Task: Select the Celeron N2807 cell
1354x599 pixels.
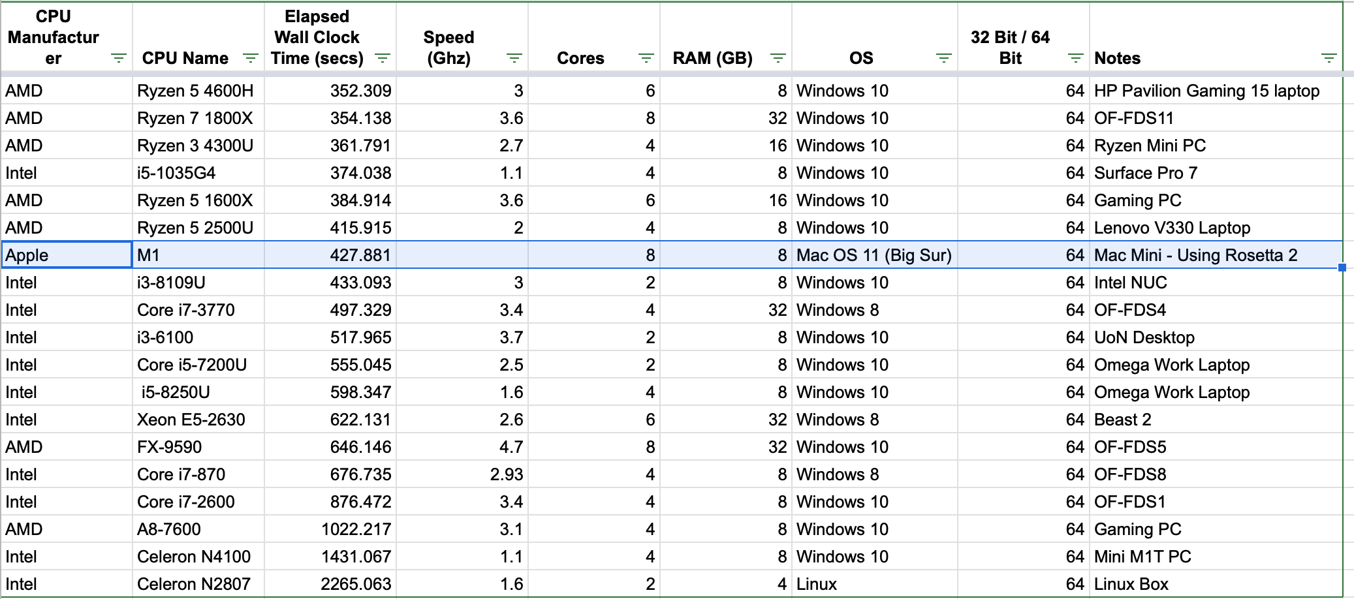Action: [198, 584]
